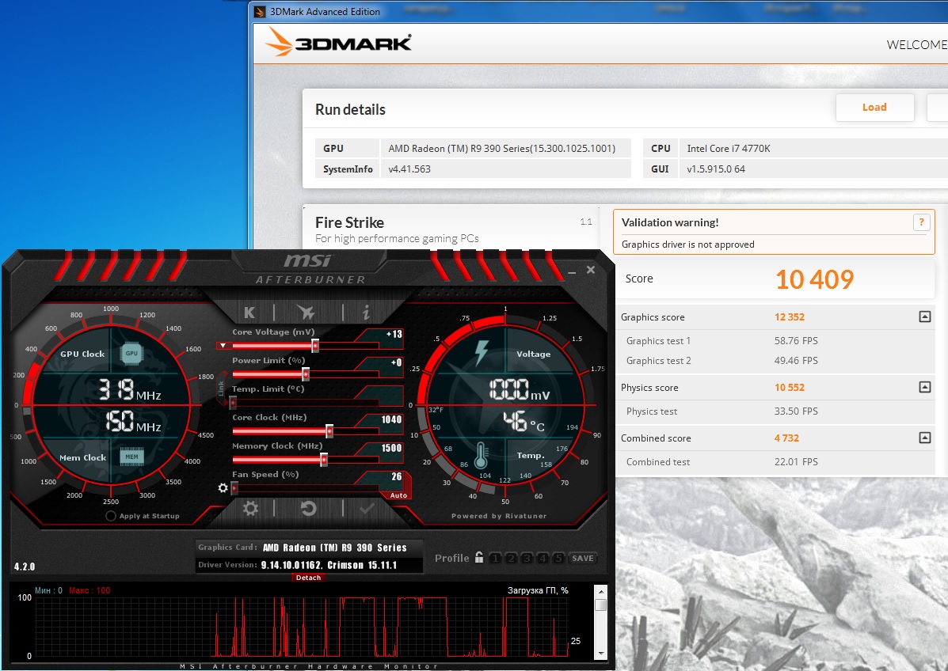Select profile slot 3

tap(527, 558)
